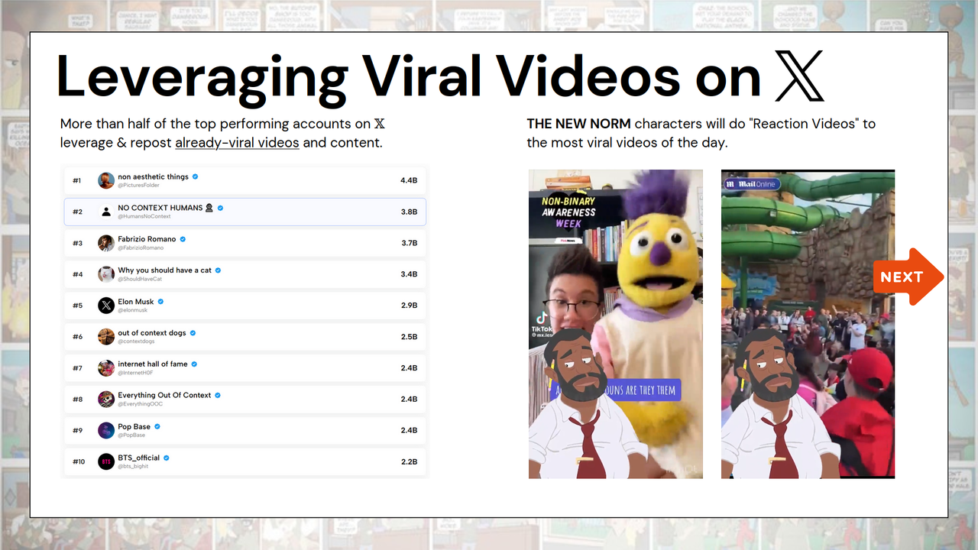Click verified badge beside internet hall of fame

tap(194, 364)
